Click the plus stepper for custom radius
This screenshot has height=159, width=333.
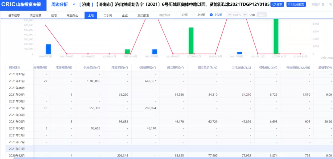point(245,15)
